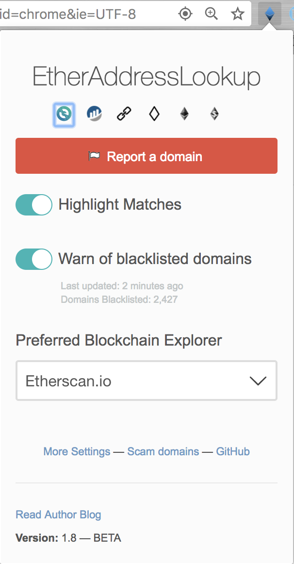The height and width of the screenshot is (564, 294).
Task: Click the chevron arrow beside Etherscan.io
Action: tap(258, 381)
